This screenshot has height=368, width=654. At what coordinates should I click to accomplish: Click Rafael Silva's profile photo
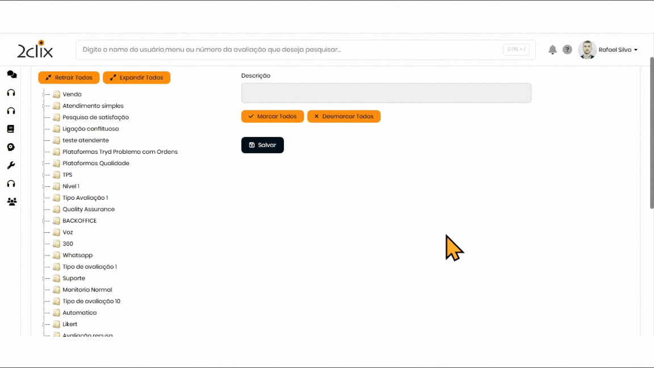[587, 50]
